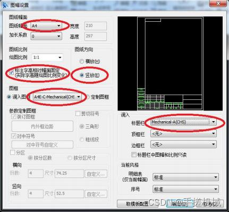
Task: Click the 图幅设置 title bar app icon
Action: [x=5, y=5]
